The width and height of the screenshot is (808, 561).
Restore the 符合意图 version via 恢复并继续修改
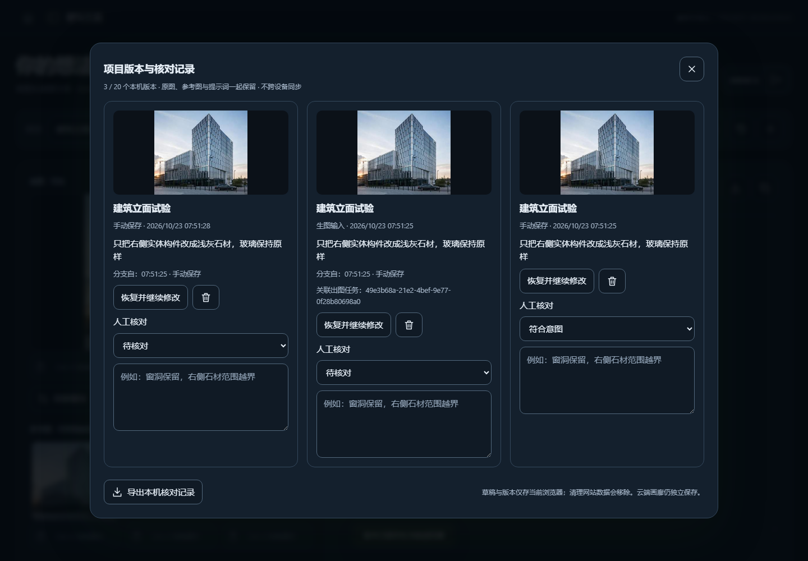point(557,281)
